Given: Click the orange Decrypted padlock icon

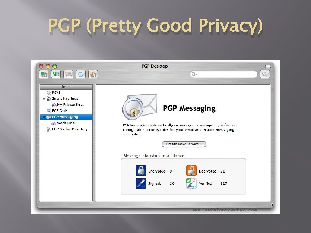Looking at the screenshot, I should 191,170.
